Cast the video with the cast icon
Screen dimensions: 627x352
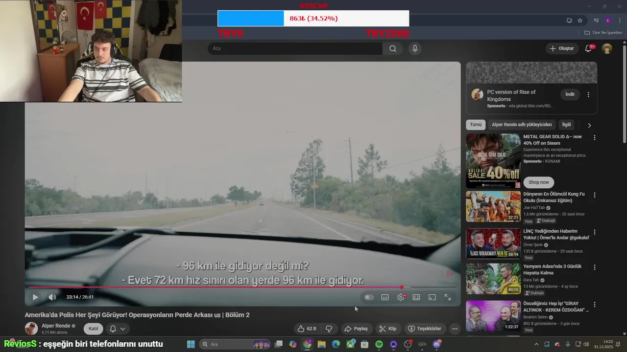(432, 297)
